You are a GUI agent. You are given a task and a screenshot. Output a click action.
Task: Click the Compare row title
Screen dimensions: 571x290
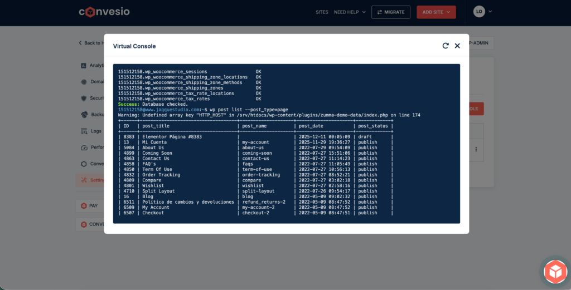[x=152, y=180]
